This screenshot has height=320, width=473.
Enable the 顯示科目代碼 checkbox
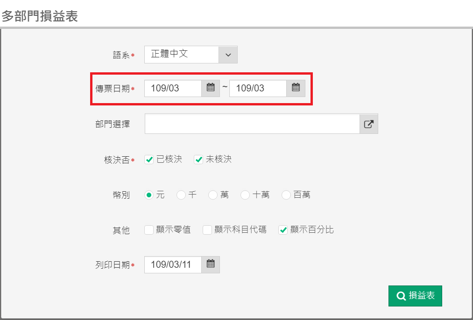pos(207,230)
